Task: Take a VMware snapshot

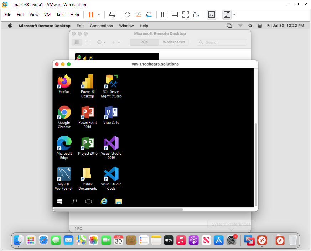Action: coord(127,15)
